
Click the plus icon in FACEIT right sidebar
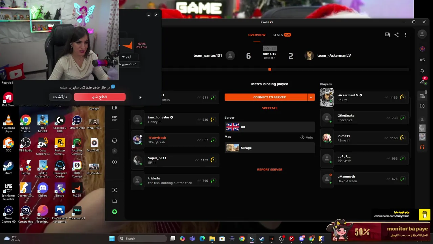tap(422, 106)
